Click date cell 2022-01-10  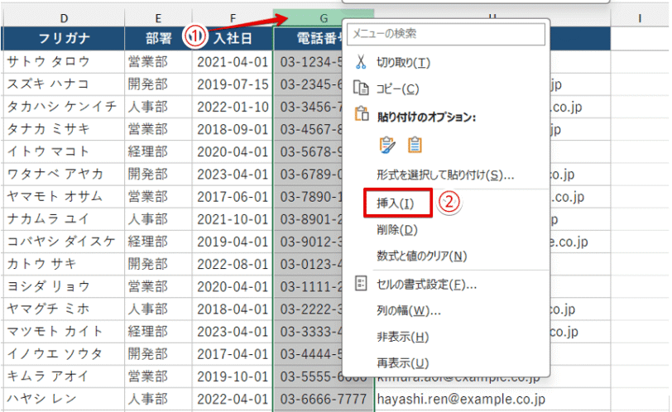[x=233, y=107]
